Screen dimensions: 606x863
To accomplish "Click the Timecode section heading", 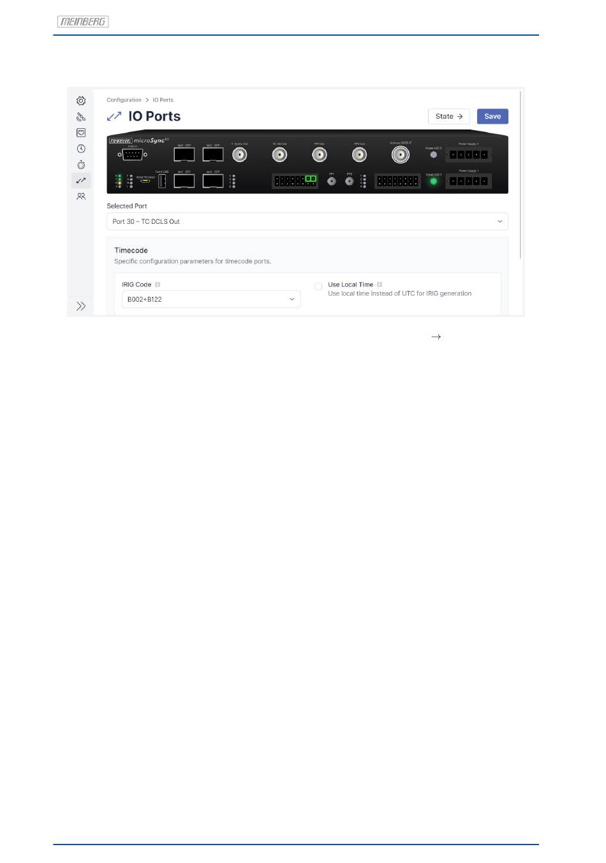I will coord(131,251).
